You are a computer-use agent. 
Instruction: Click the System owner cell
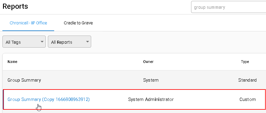[151, 80]
